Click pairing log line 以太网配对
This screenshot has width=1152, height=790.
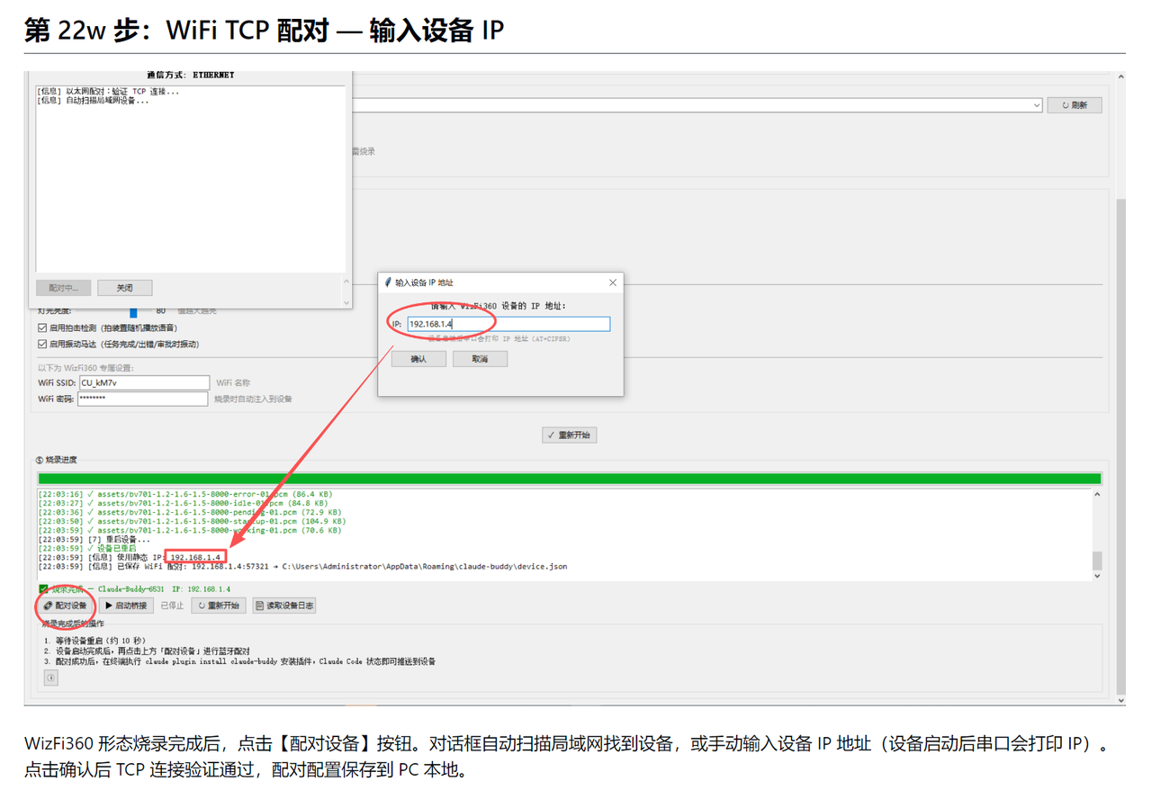point(108,91)
